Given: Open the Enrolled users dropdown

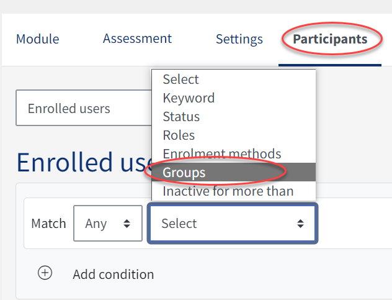Looking at the screenshot, I should (81, 109).
